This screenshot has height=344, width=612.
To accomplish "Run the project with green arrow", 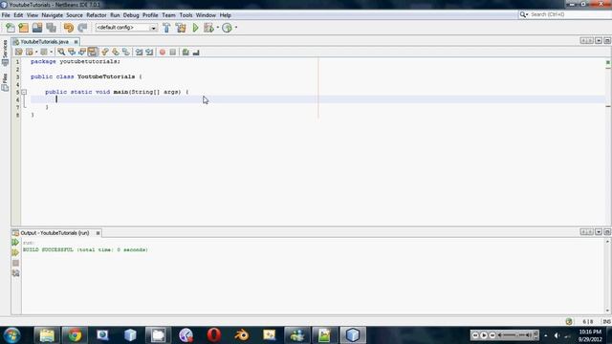I will [195, 28].
